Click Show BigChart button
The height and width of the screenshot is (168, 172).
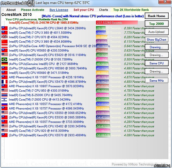156,40
